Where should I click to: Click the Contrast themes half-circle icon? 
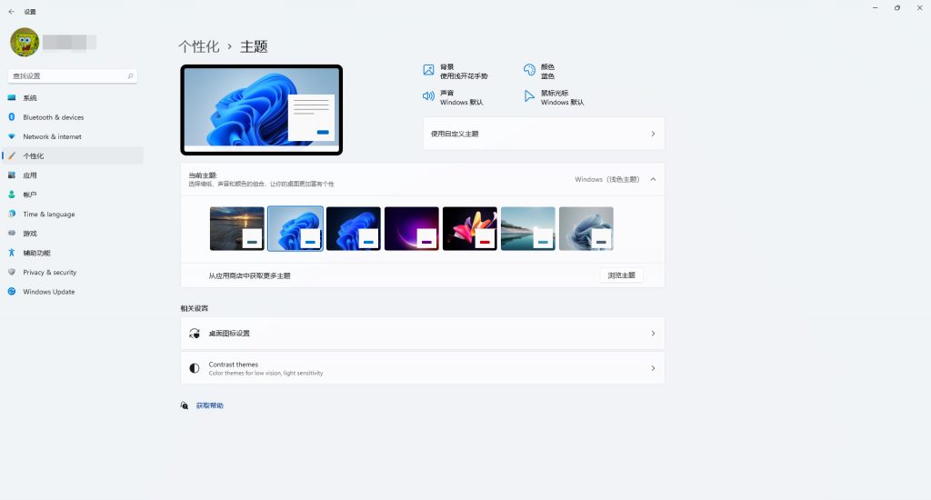click(x=195, y=368)
